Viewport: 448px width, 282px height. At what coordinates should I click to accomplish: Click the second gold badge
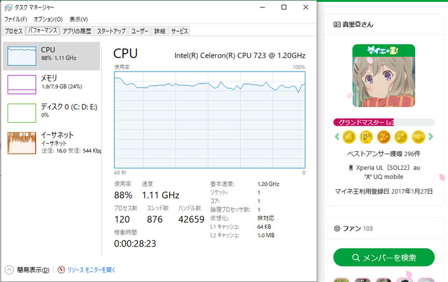point(366,137)
